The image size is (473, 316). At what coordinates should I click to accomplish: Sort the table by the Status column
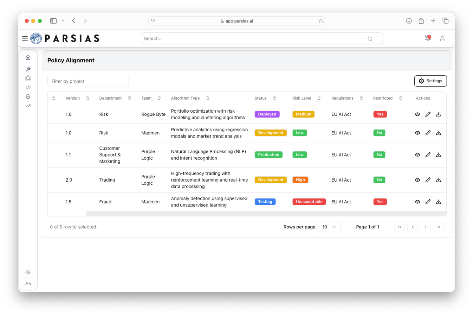tap(274, 98)
